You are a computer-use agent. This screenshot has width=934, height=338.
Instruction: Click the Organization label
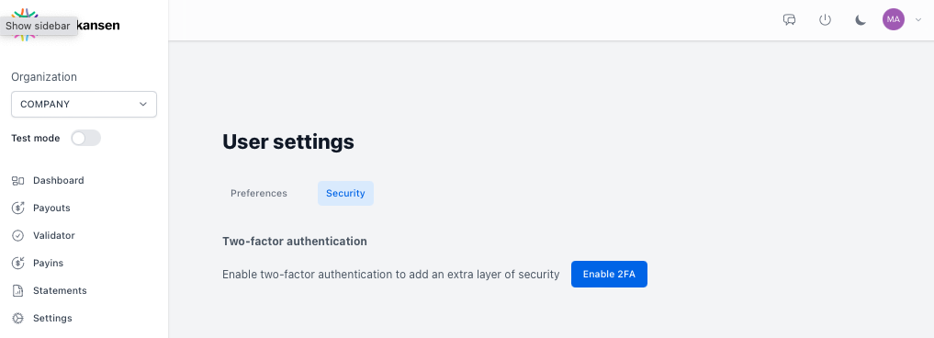point(44,77)
